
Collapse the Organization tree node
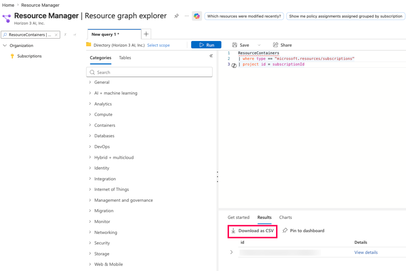(x=5, y=46)
